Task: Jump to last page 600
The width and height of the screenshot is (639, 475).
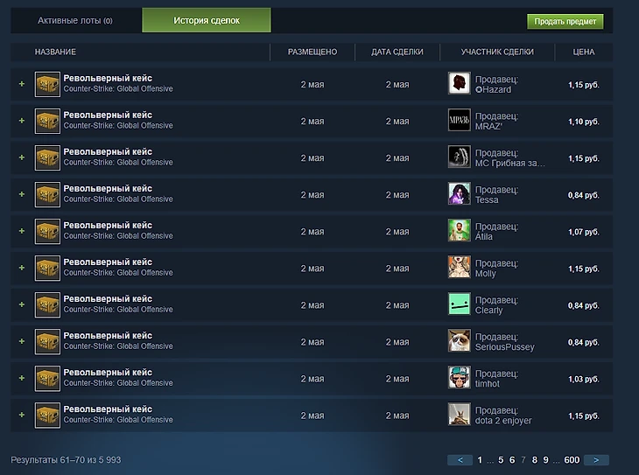Action: click(x=572, y=460)
